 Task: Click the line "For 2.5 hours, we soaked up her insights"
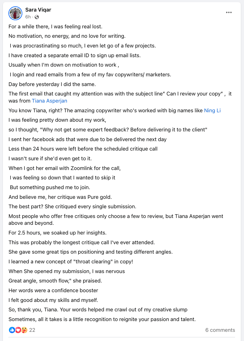57,233
